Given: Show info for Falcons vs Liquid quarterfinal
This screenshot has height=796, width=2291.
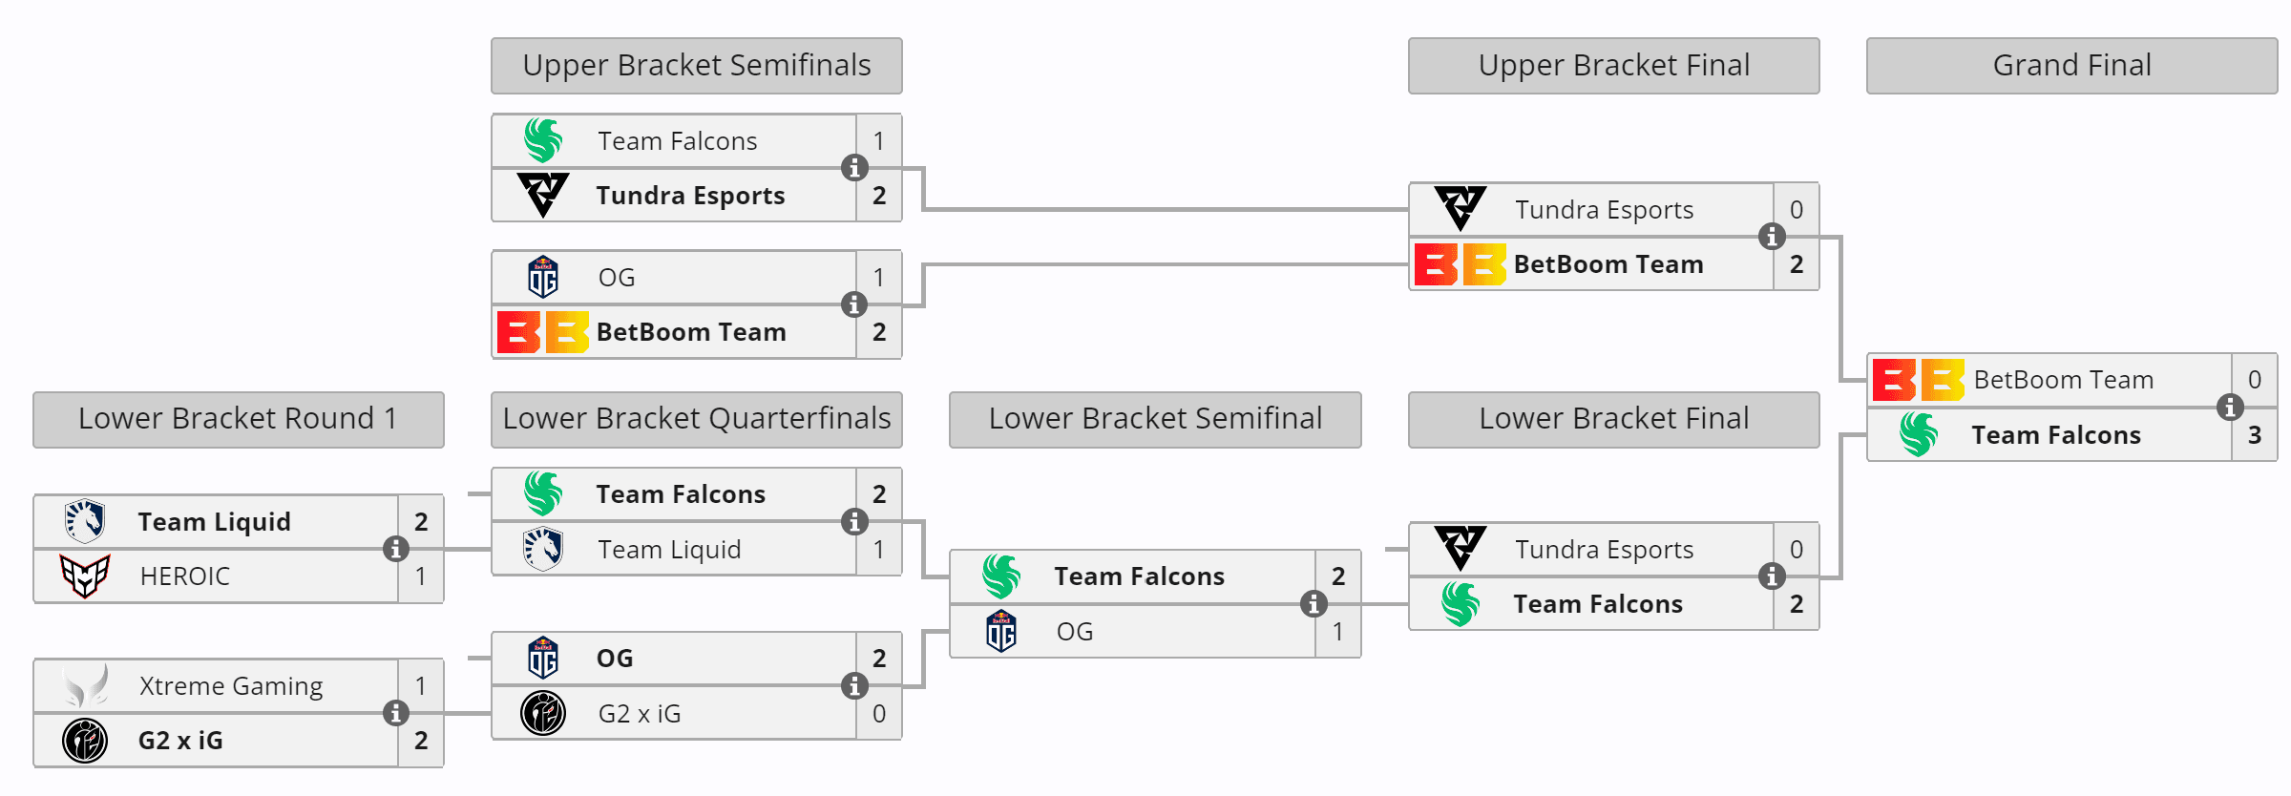Looking at the screenshot, I should click(854, 521).
